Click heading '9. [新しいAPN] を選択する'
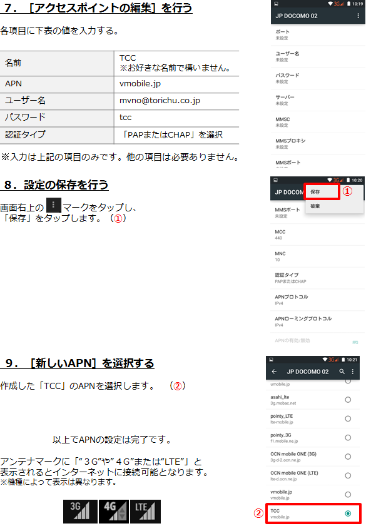Screen dimensions: 366x526 (78, 363)
